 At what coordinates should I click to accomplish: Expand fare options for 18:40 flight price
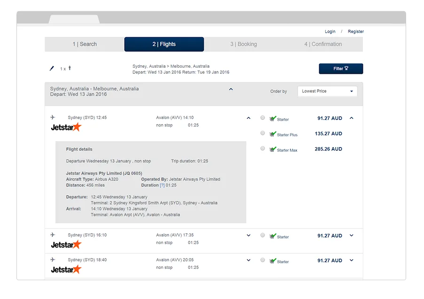(x=351, y=260)
